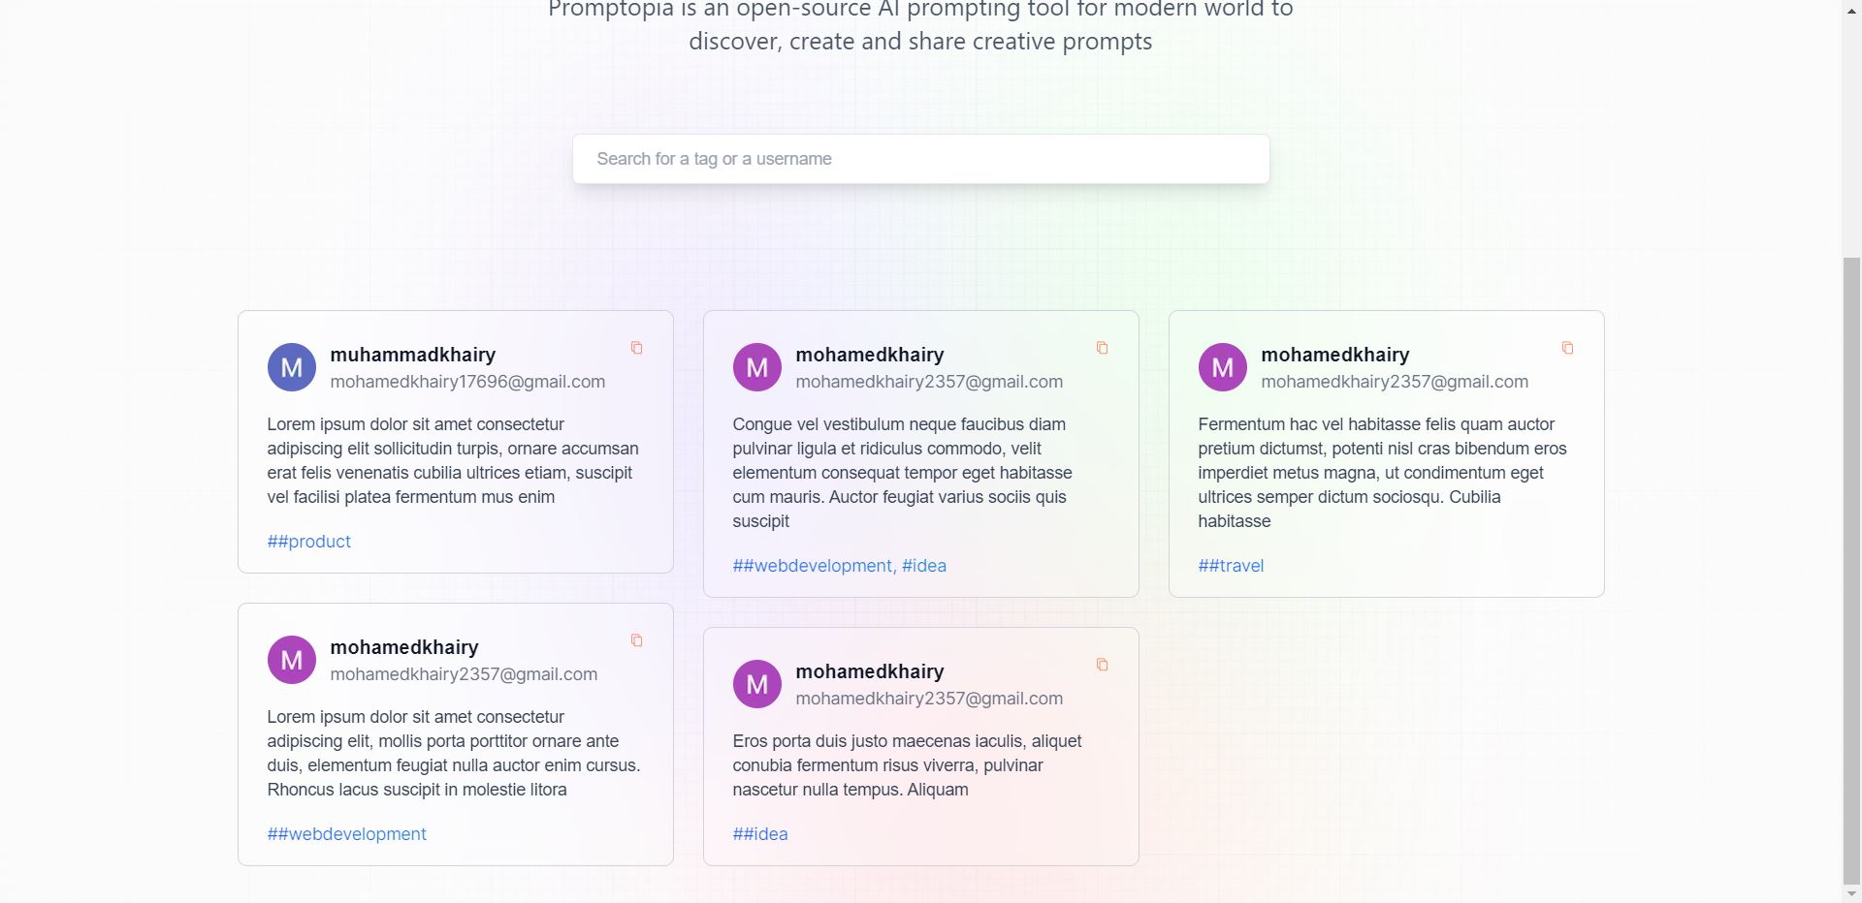Screen dimensions: 1862x903
Task: Open the ##travel tag link
Action: (x=1230, y=566)
